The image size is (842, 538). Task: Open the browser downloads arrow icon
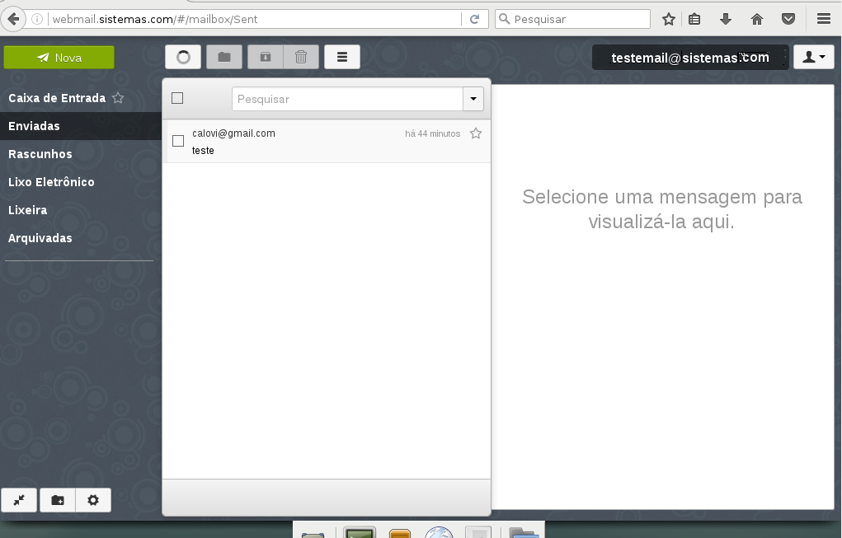click(726, 19)
